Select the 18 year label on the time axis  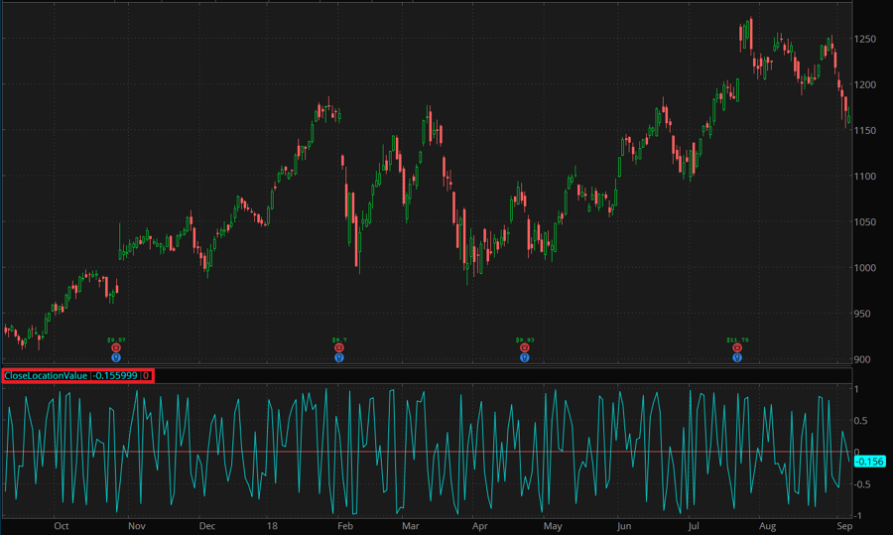tap(271, 526)
